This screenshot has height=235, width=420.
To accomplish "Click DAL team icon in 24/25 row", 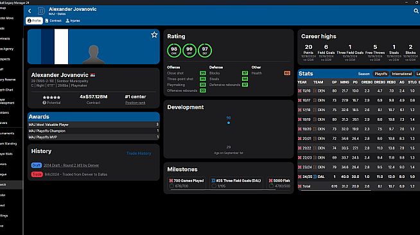I will tap(315, 177).
